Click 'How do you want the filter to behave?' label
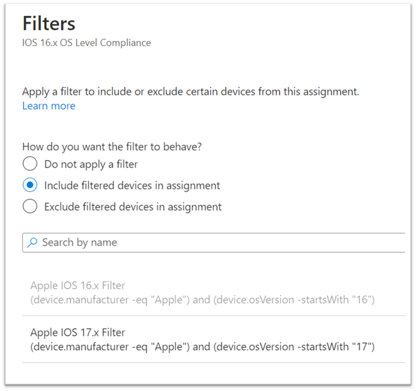This screenshot has width=416, height=391. coord(112,146)
